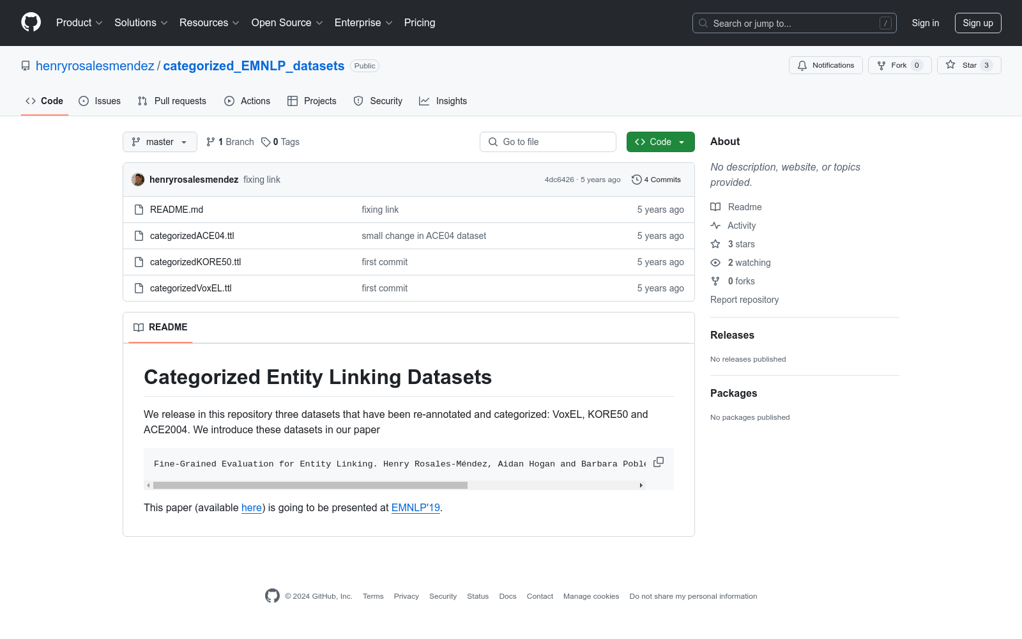The width and height of the screenshot is (1022, 639).
Task: Open README.md file
Action: pos(176,210)
